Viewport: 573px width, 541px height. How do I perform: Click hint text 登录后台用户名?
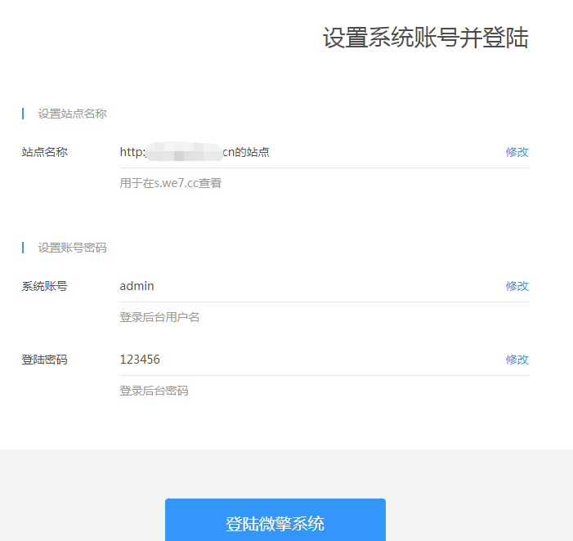159,317
